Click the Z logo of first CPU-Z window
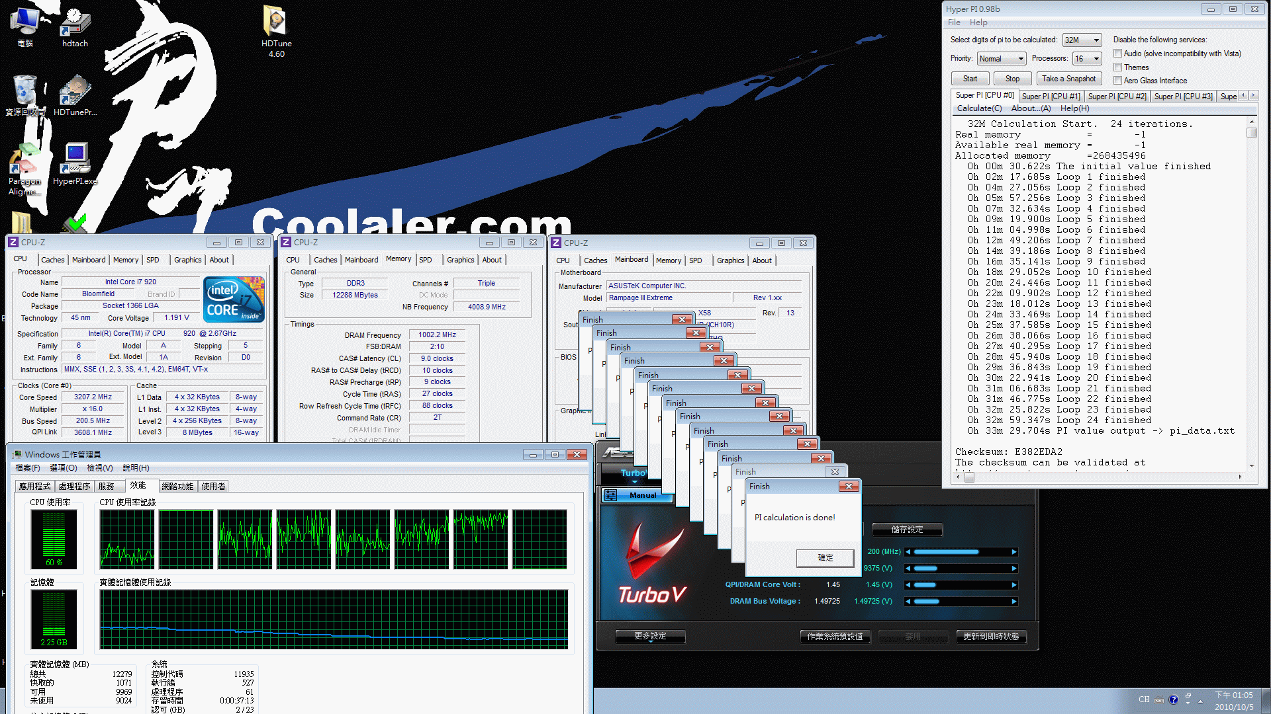The height and width of the screenshot is (714, 1271). 13,243
